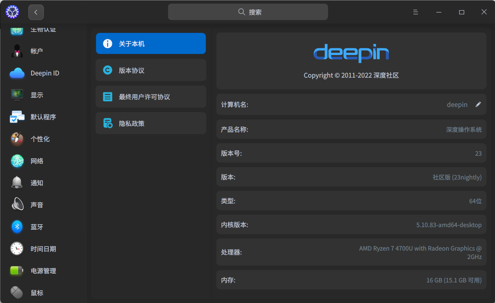The height and width of the screenshot is (303, 495).
Task: Select the 帐户 sidebar label
Action: 37,51
